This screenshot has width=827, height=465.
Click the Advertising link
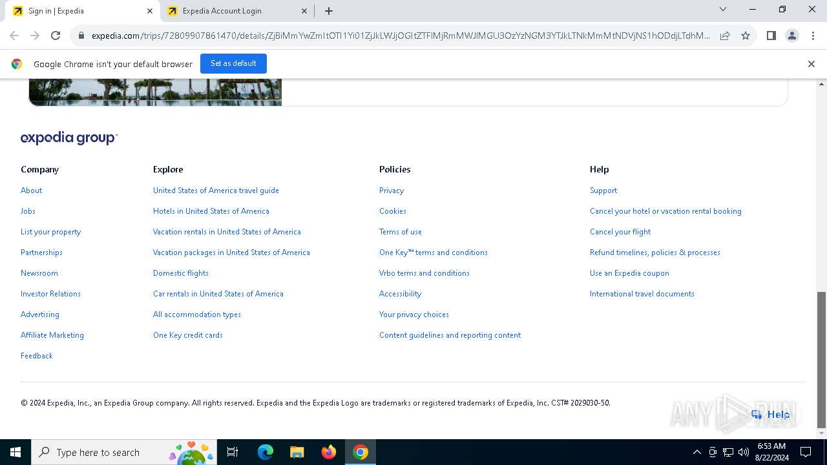(x=40, y=315)
